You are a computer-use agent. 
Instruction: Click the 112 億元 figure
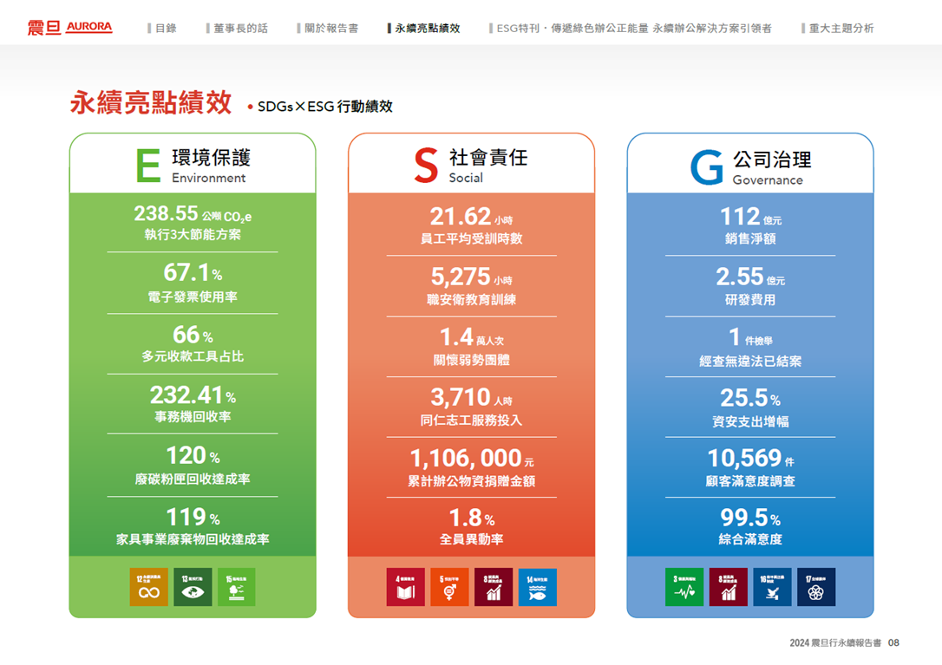point(750,216)
